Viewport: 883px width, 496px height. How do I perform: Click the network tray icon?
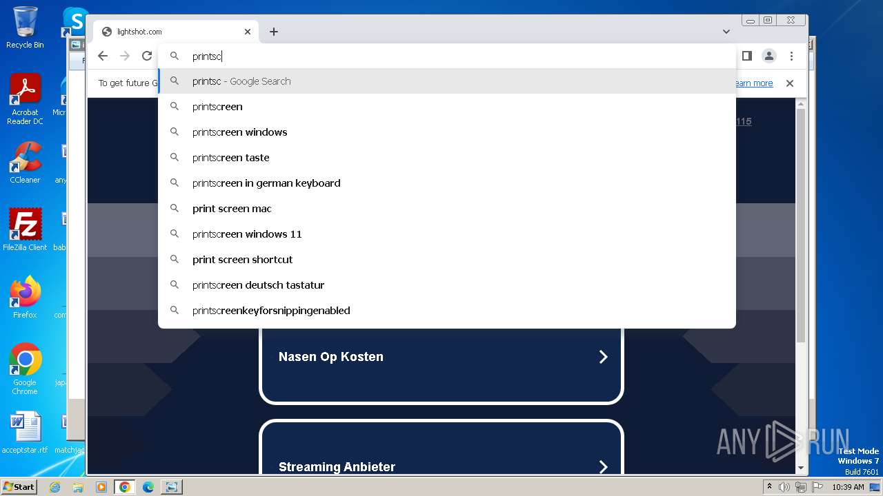click(x=801, y=487)
